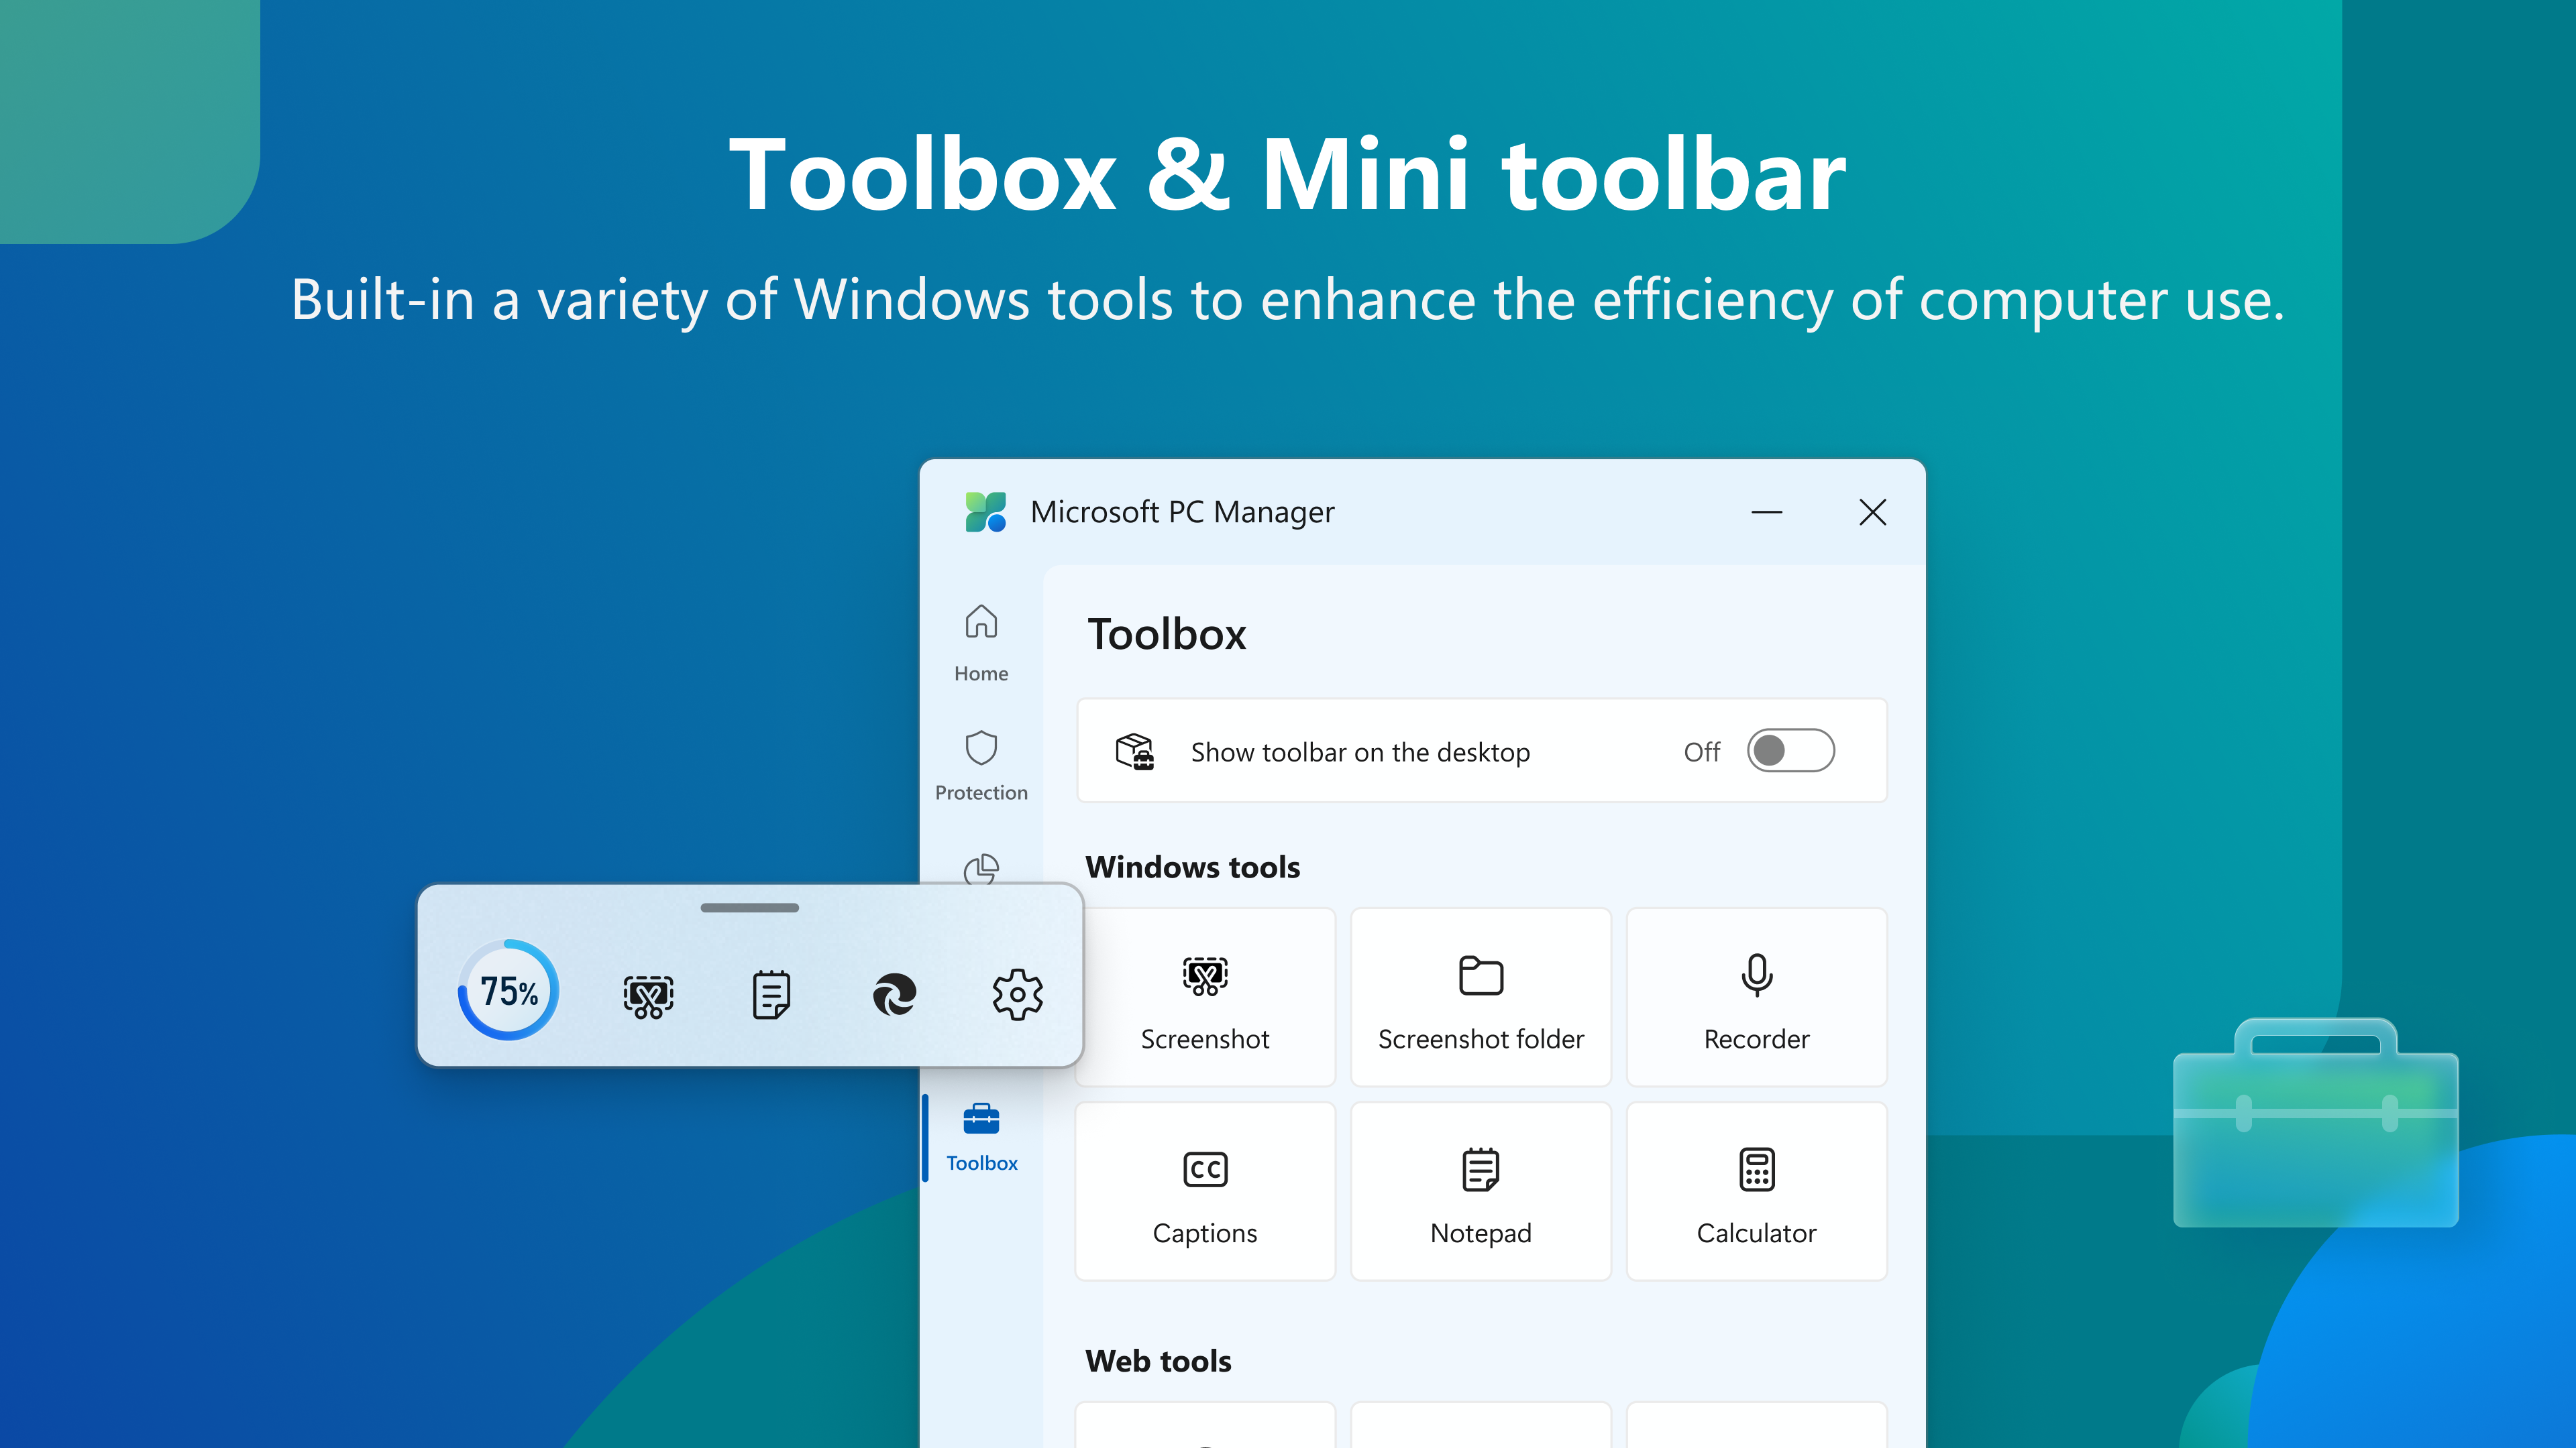Viewport: 2576px width, 1448px height.
Task: Click the mini toolbar drag handle
Action: tap(749, 908)
